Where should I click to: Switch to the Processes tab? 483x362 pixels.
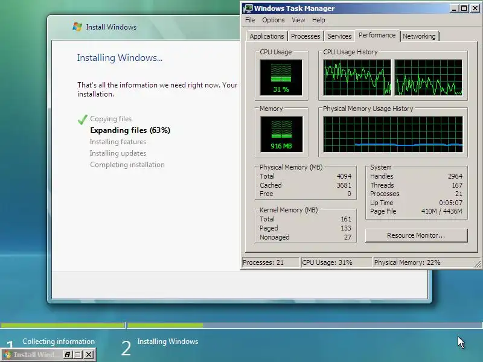305,36
